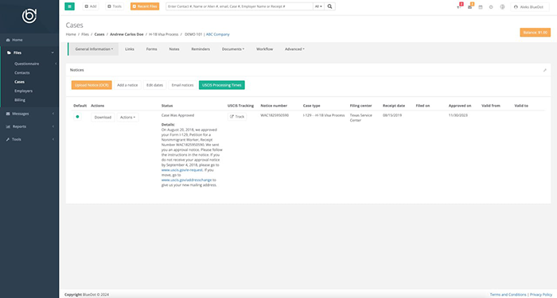Open Employers in the sidebar
The image size is (557, 298).
(x=23, y=91)
